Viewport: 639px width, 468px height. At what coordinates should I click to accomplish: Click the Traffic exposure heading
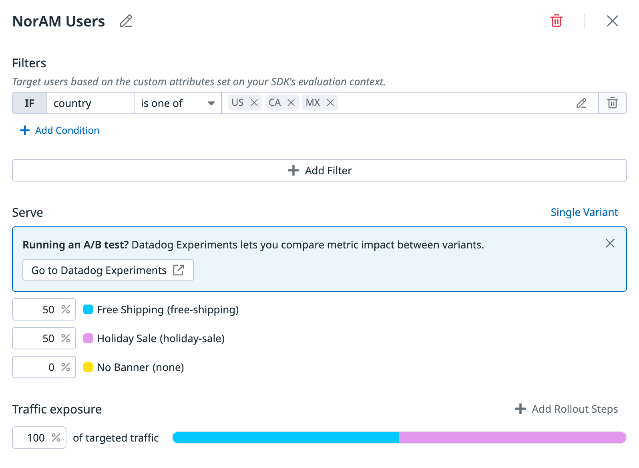(57, 409)
